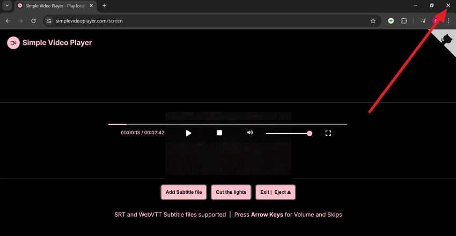456x236 pixels.
Task: Click the SRT and WebVTT Subtitle files text
Action: pyautogui.click(x=170, y=215)
